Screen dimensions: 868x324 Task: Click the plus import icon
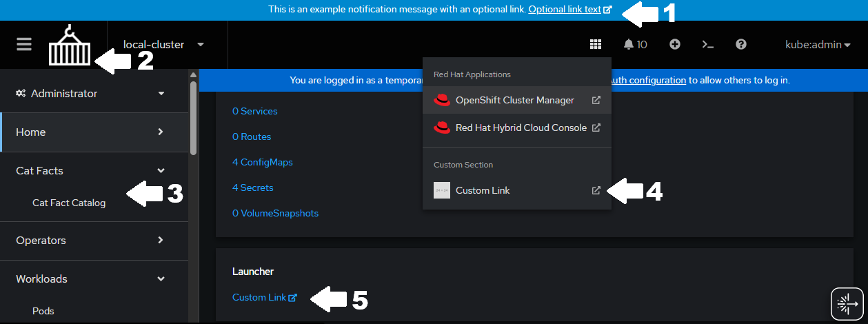click(675, 44)
